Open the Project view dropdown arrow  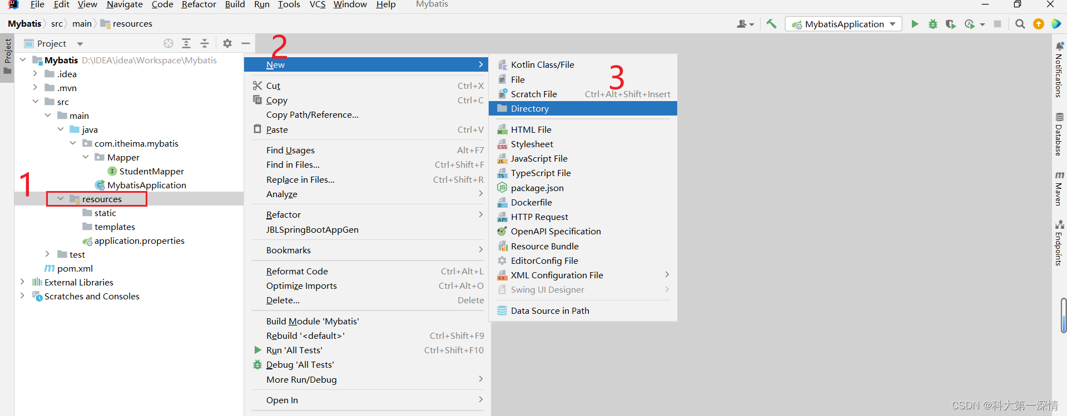point(80,44)
